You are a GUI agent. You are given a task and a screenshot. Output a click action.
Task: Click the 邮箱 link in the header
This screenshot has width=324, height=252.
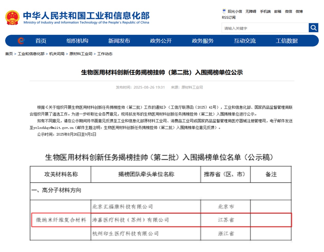tap(278, 11)
